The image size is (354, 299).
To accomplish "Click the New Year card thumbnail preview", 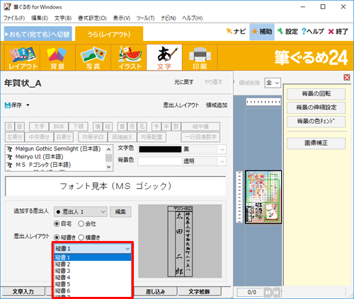I will coord(263,197).
